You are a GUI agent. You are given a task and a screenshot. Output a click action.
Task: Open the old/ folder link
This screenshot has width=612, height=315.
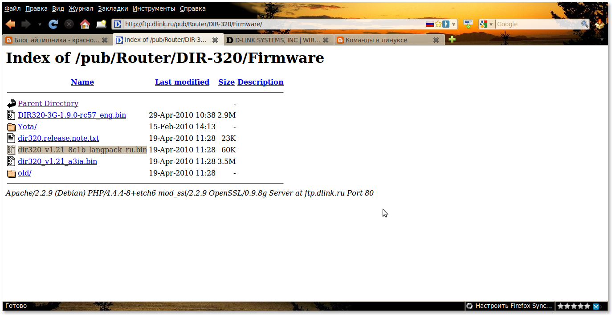[x=24, y=173]
